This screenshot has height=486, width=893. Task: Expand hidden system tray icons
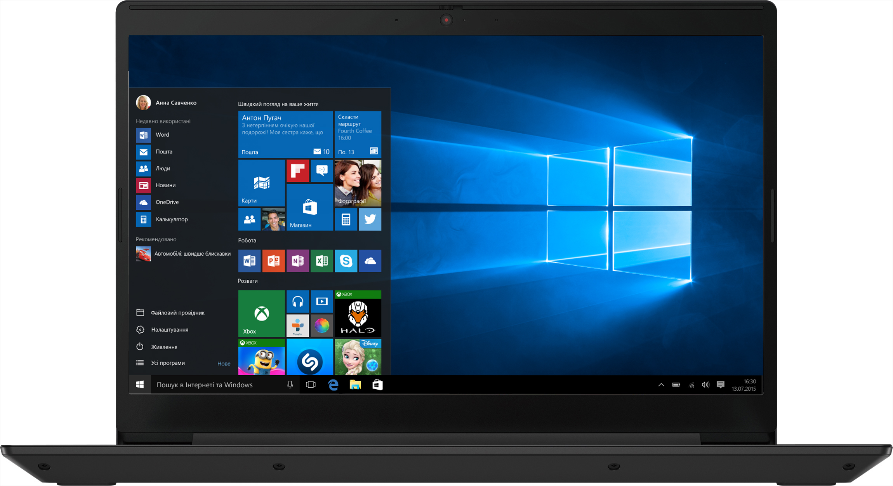point(661,385)
